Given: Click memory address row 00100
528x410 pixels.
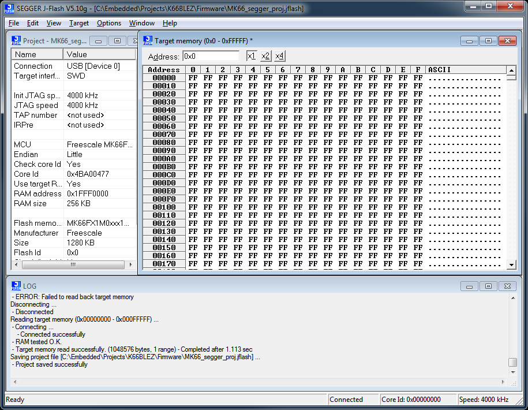Looking at the screenshot, I should pyautogui.click(x=164, y=207).
